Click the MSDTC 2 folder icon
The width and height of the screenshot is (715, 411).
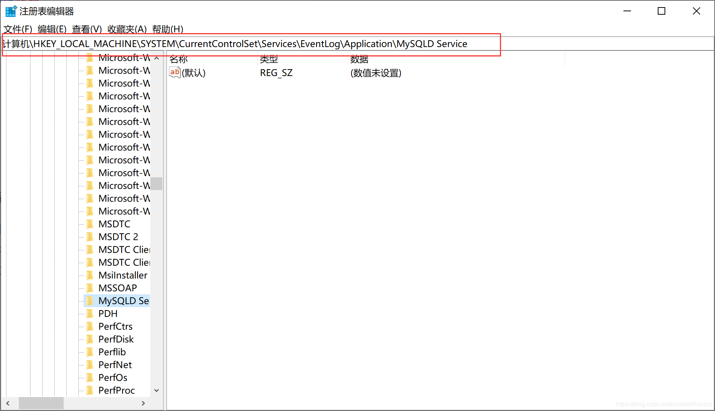(90, 237)
